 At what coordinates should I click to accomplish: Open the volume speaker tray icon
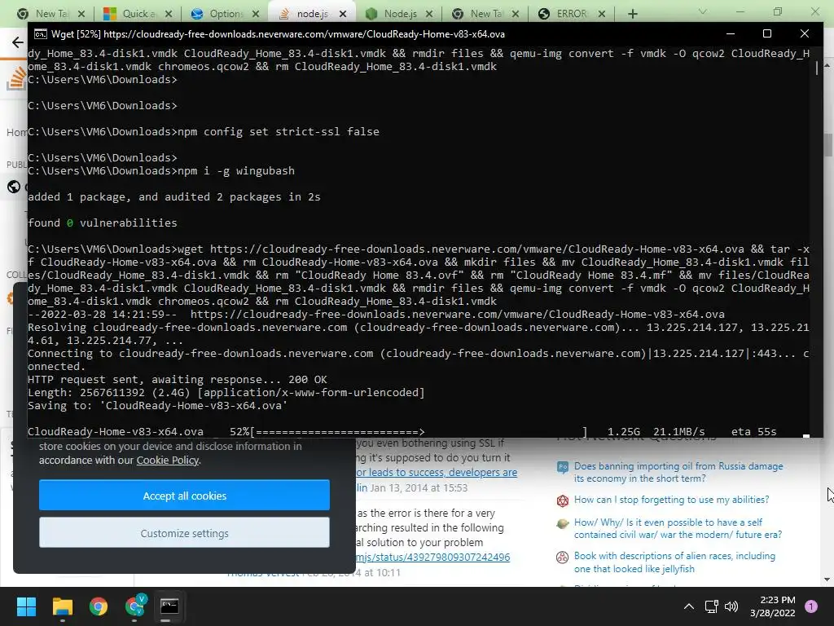click(731, 606)
